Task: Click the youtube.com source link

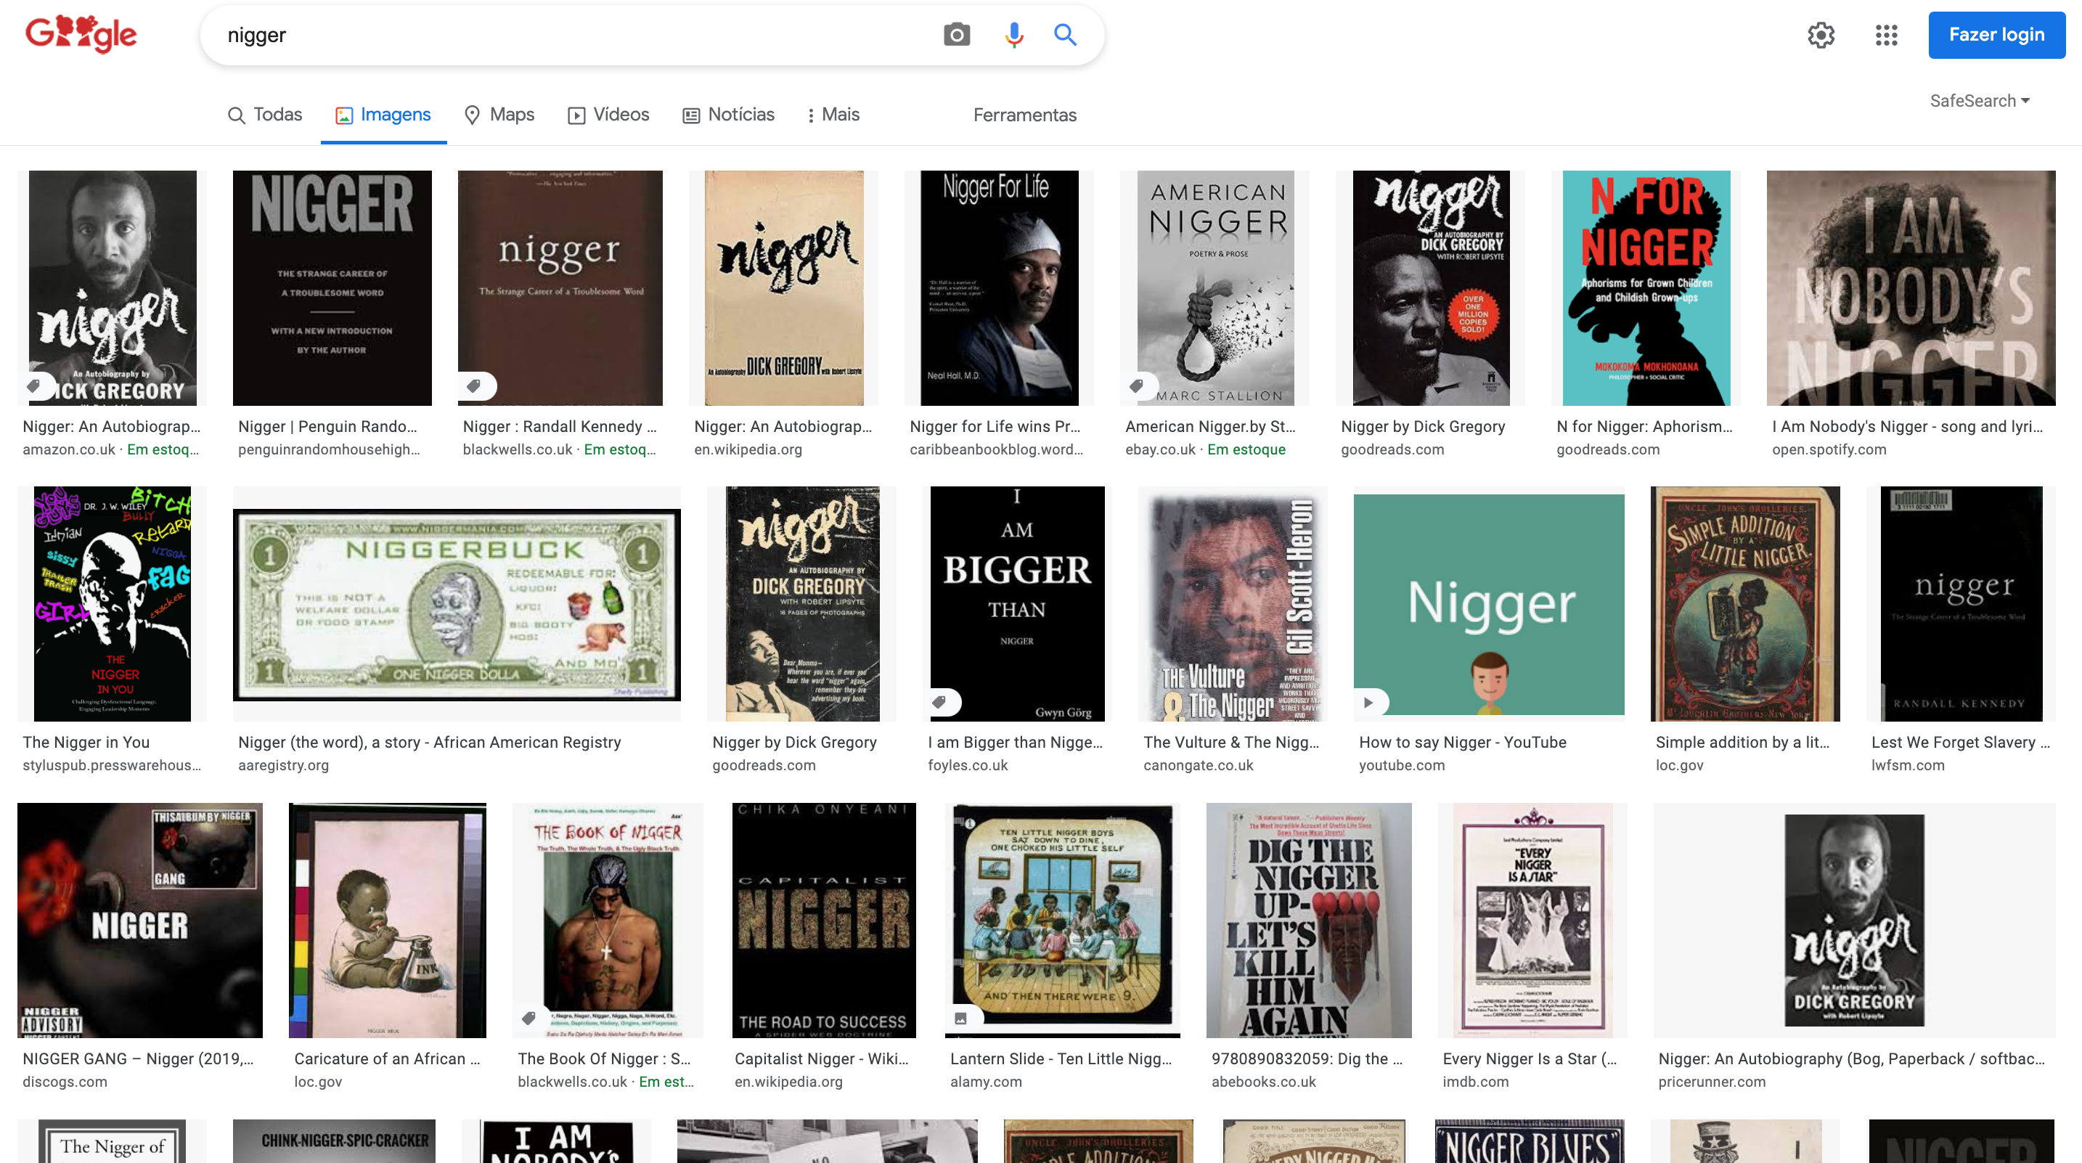Action: tap(1402, 765)
